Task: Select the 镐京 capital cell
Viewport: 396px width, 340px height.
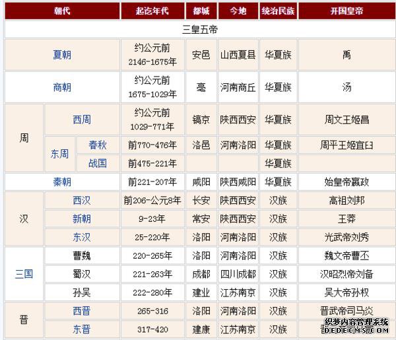Action: pyautogui.click(x=201, y=119)
